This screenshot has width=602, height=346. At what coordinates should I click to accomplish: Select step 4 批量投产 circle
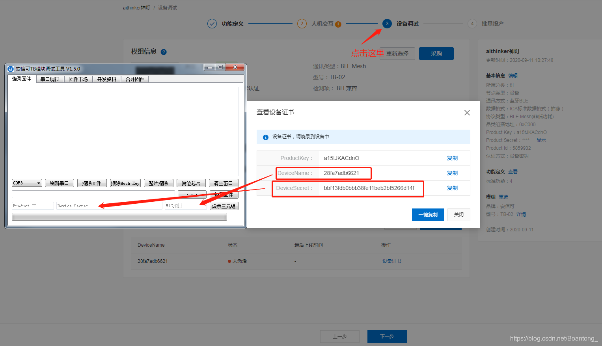pos(472,24)
